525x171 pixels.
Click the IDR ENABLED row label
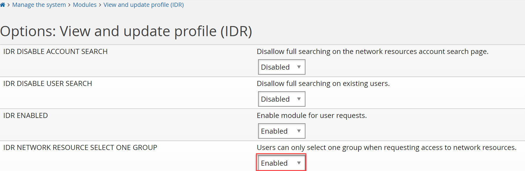click(x=25, y=115)
